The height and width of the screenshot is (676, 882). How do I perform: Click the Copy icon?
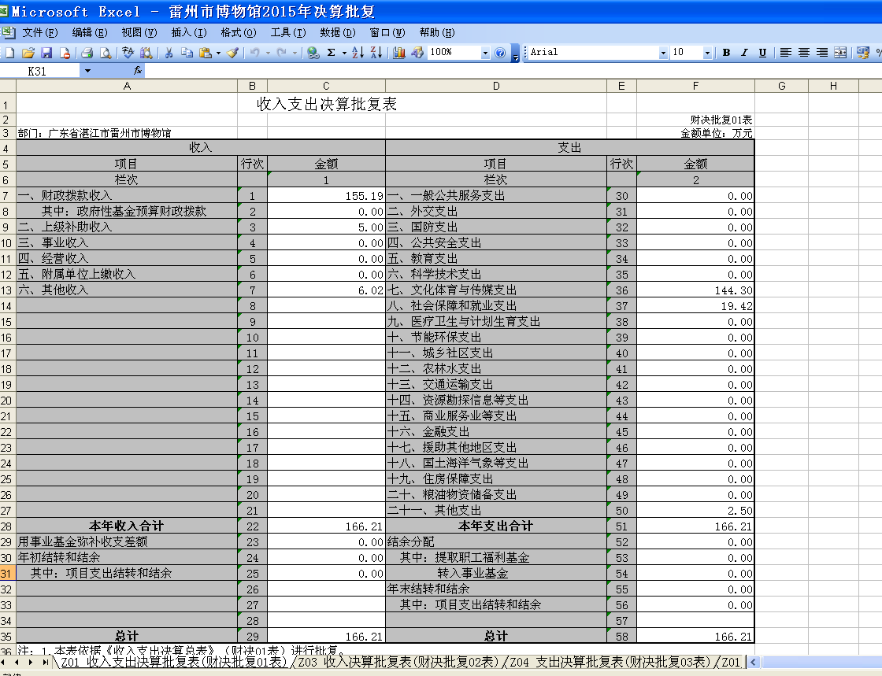(187, 53)
